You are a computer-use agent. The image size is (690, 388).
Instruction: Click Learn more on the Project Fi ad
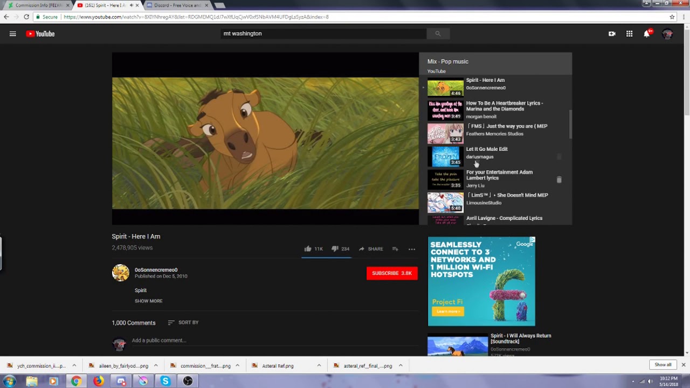(x=447, y=311)
